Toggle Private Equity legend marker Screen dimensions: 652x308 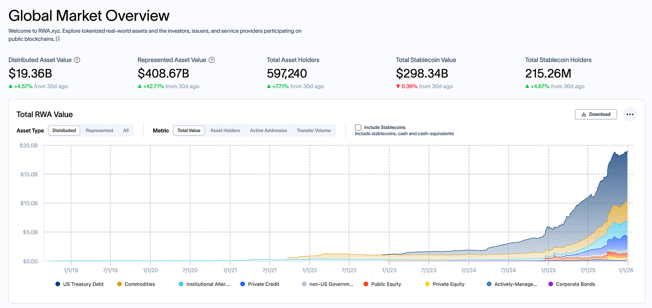tap(428, 284)
